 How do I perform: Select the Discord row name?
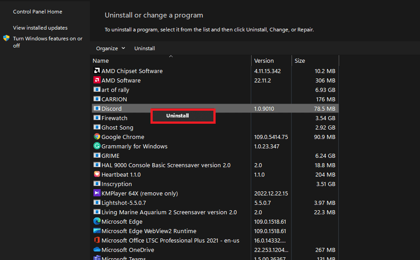111,109
